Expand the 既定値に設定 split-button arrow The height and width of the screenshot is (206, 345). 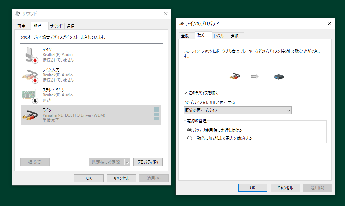[x=127, y=162]
